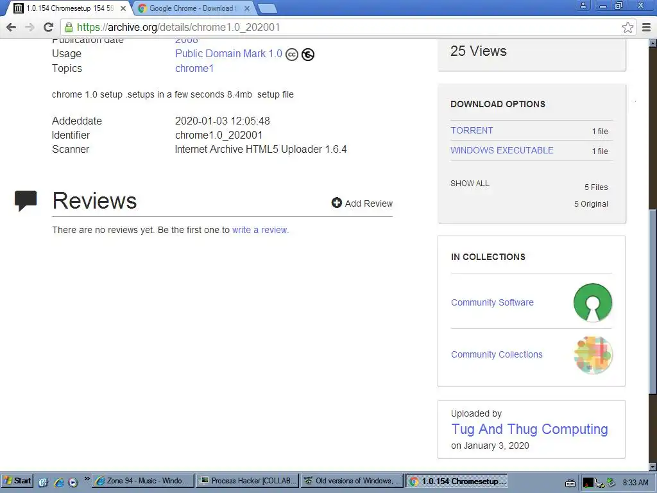Viewport: 657px width, 493px height.
Task: Launch Internet Explorer from quick launch
Action: pos(58,482)
